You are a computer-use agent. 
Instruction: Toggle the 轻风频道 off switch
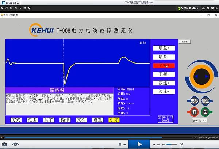tap(195, 8)
